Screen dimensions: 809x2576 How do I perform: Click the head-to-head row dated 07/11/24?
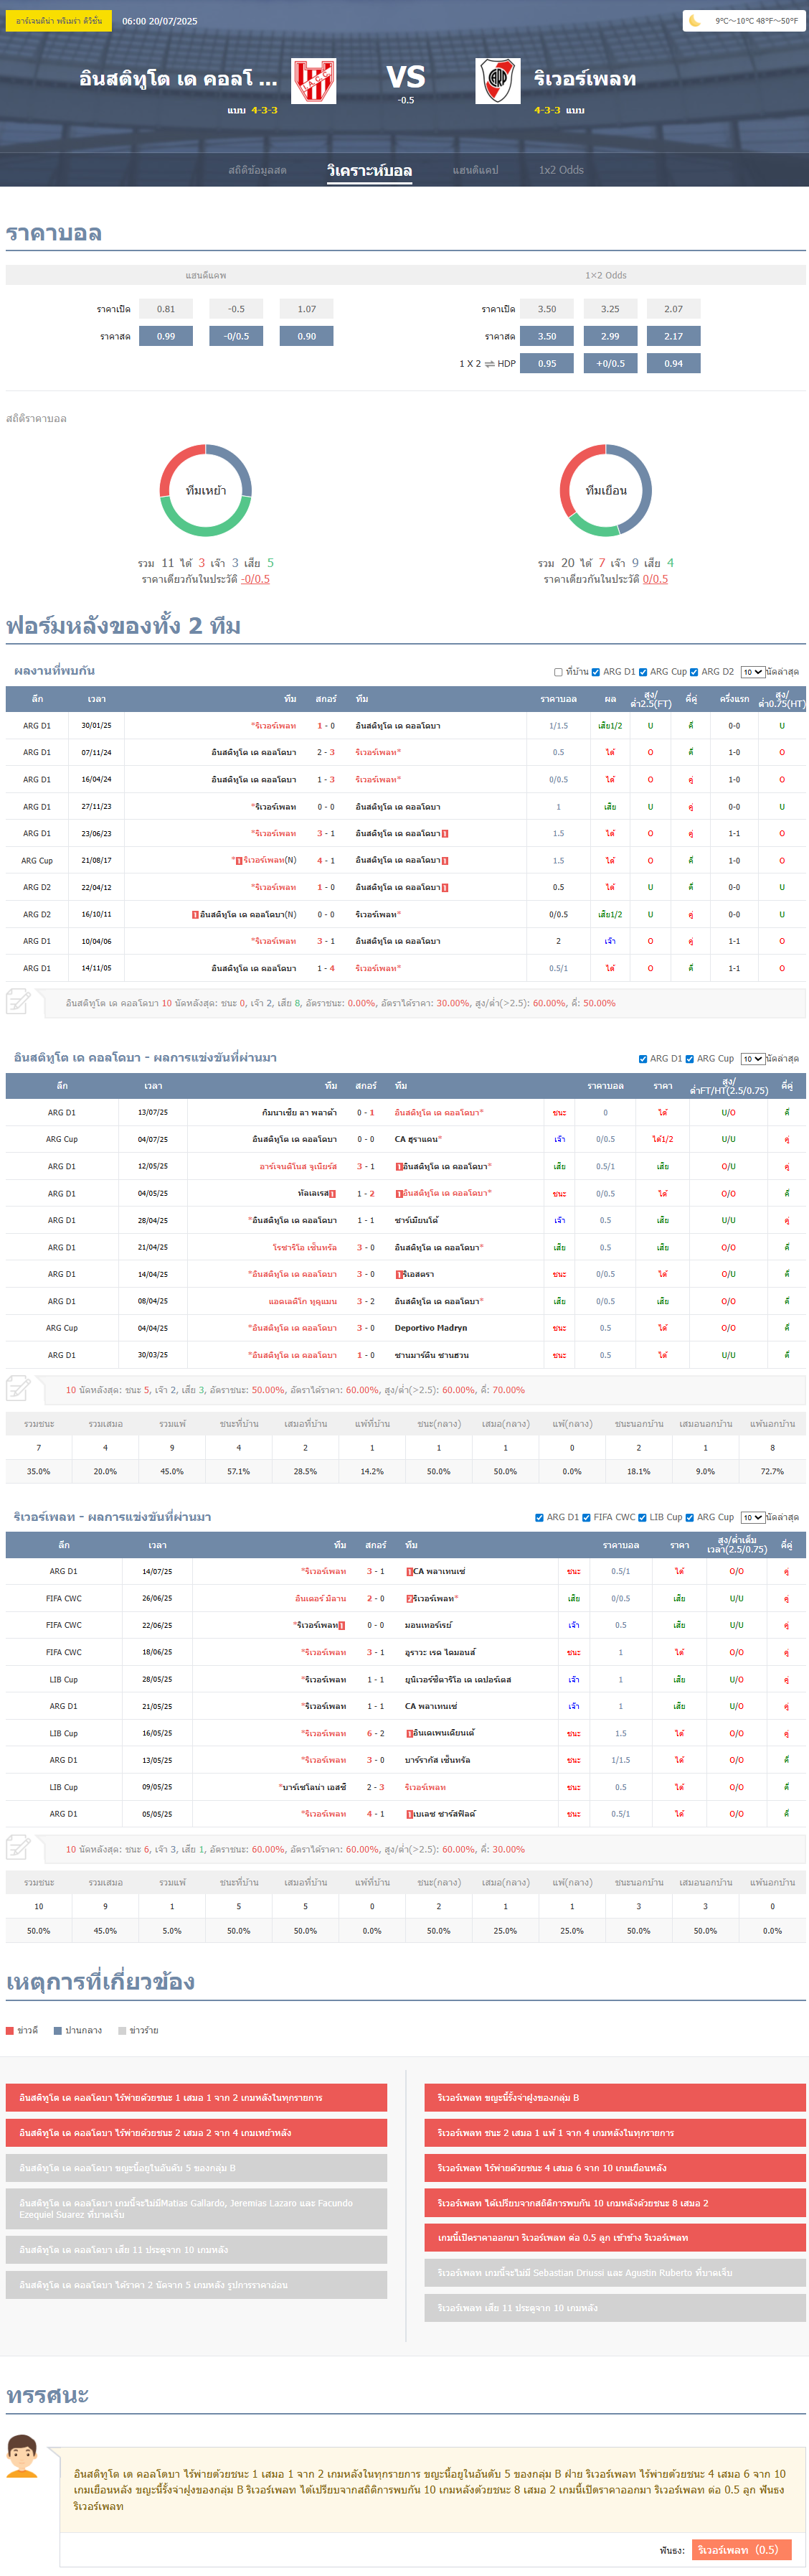[x=405, y=752]
